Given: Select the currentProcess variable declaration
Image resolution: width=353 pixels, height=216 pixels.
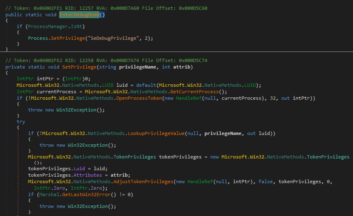Looking at the screenshot, I should coord(57,92).
